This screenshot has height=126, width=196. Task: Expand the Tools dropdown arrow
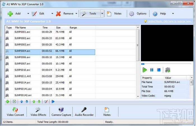(102, 13)
